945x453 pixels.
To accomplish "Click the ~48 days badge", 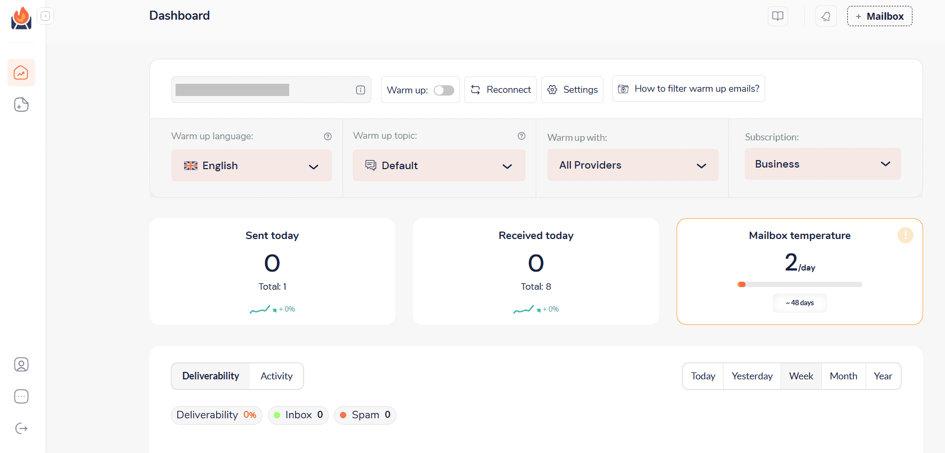I will 800,303.
